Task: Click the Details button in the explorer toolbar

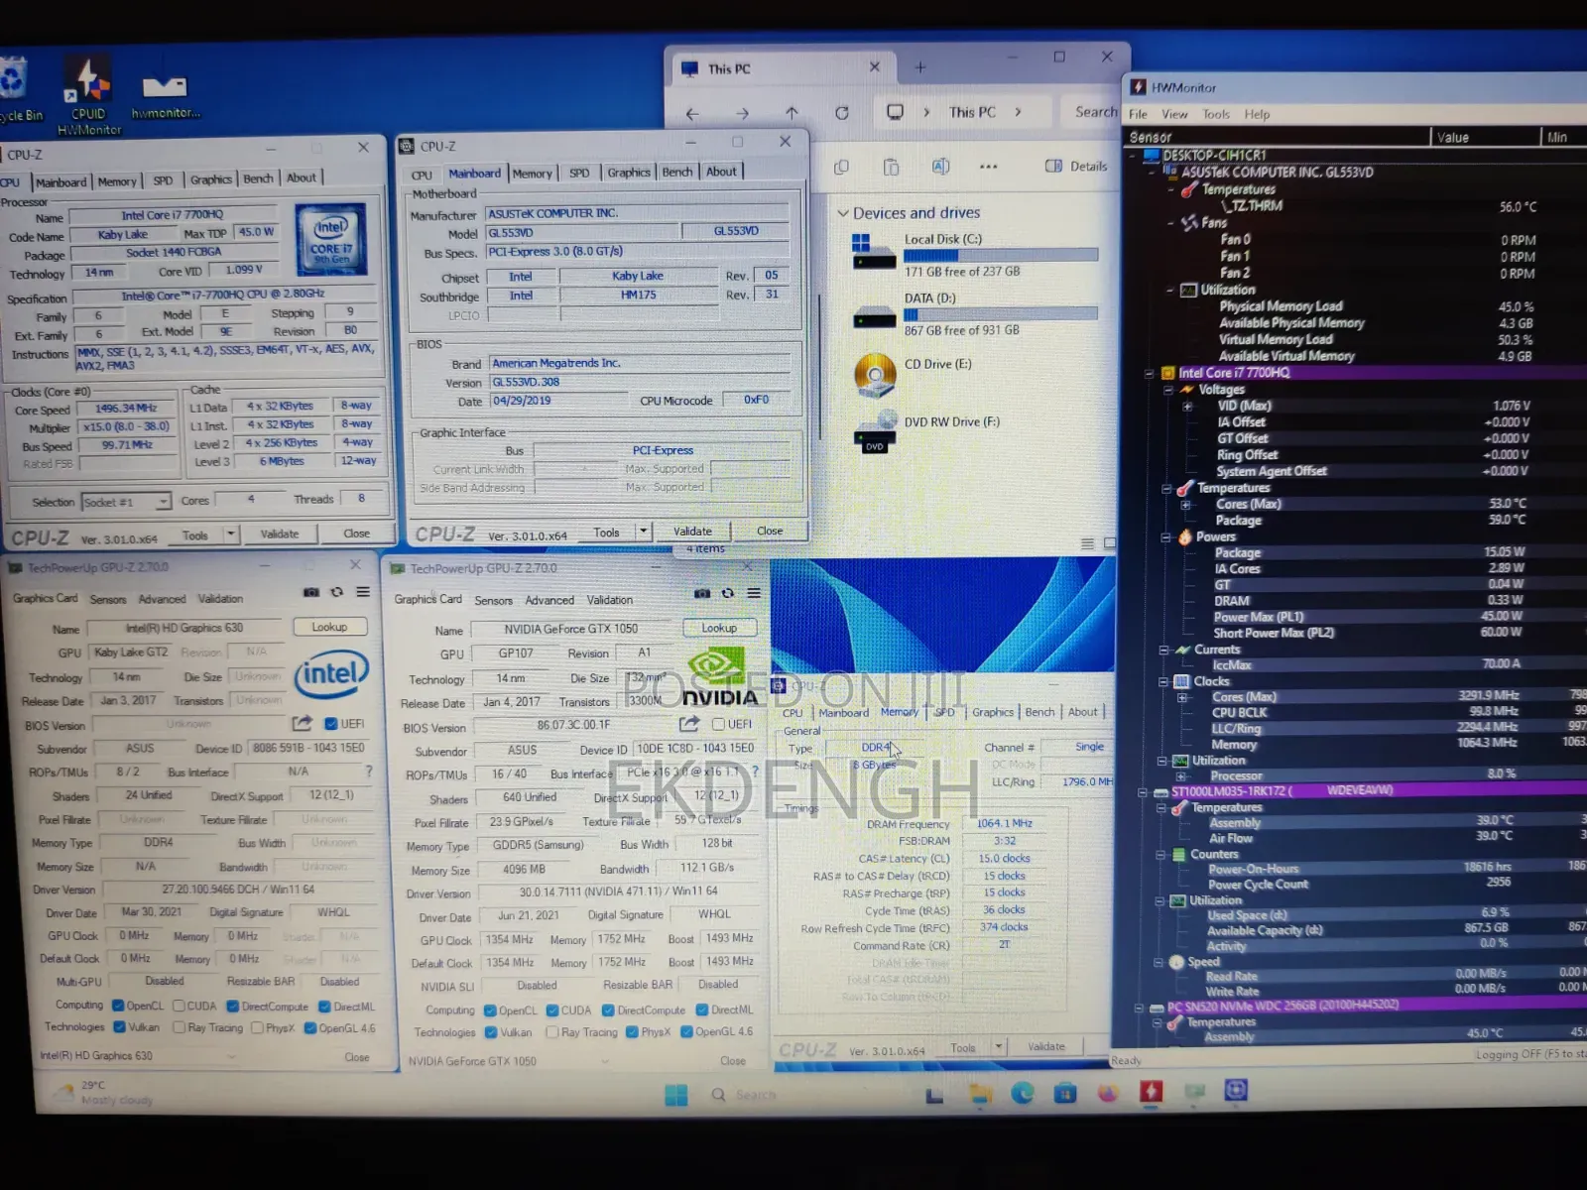Action: pyautogui.click(x=1076, y=167)
